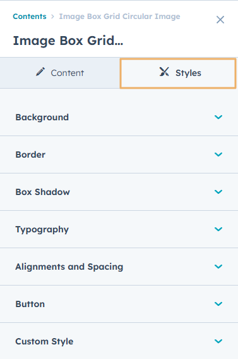Expand Background section using its chevron
Image resolution: width=238 pixels, height=359 pixels.
(218, 117)
